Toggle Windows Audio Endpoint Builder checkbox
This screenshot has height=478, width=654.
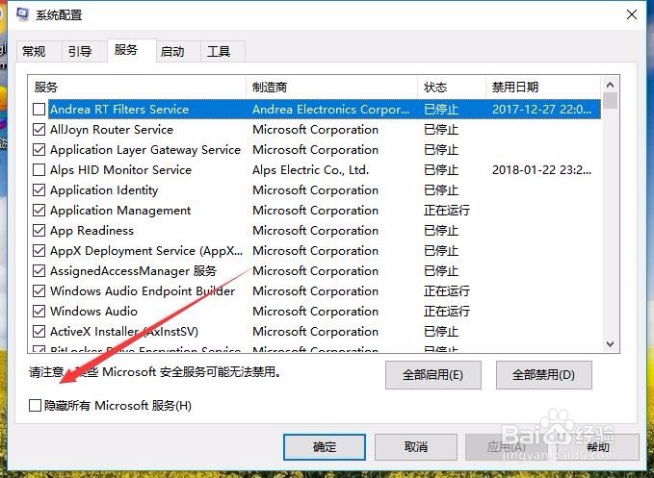(39, 291)
